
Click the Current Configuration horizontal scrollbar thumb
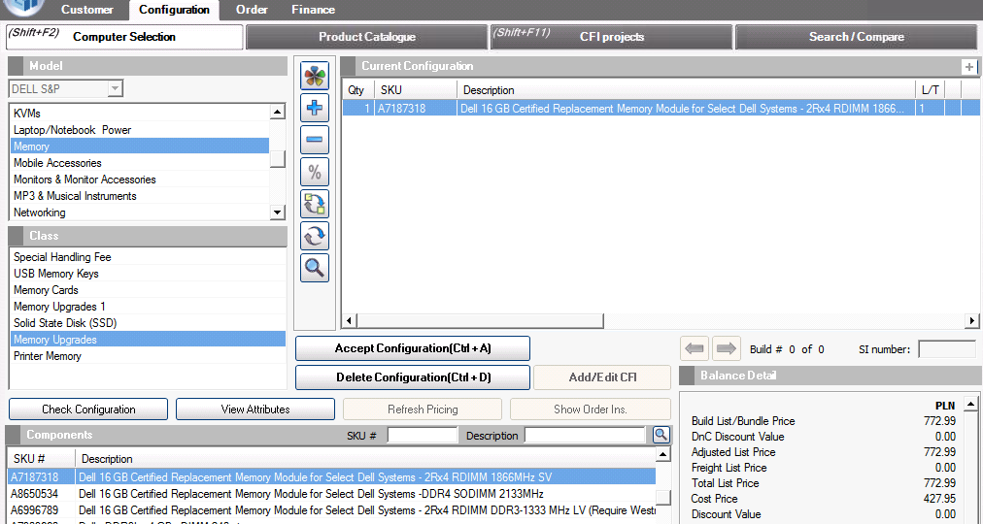(480, 321)
